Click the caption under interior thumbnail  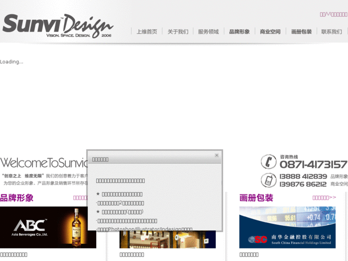(x=132, y=255)
